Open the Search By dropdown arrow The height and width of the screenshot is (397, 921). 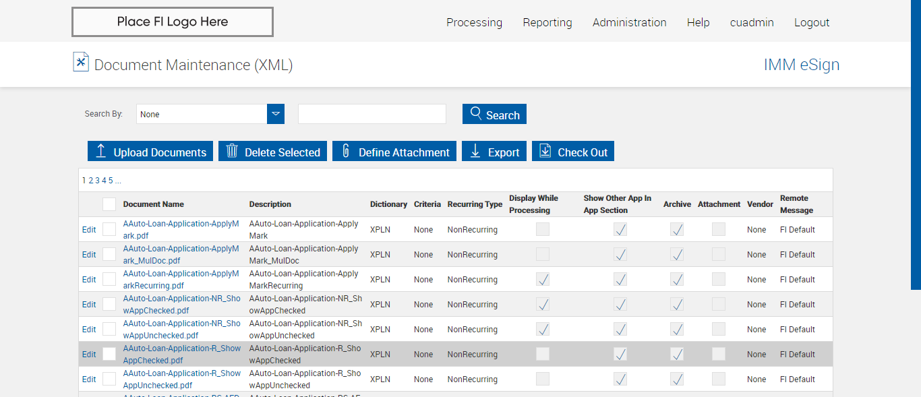[276, 114]
